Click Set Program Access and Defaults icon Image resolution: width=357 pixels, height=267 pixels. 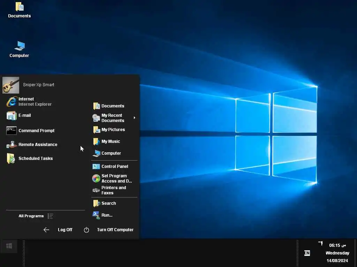coord(96,178)
